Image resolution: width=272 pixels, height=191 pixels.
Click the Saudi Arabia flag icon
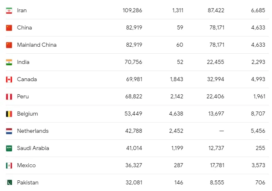[x=9, y=148]
